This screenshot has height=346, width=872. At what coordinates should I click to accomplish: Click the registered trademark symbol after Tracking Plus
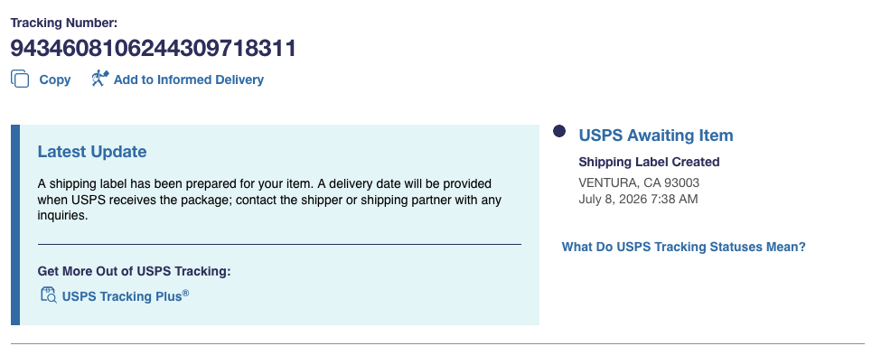click(x=186, y=294)
